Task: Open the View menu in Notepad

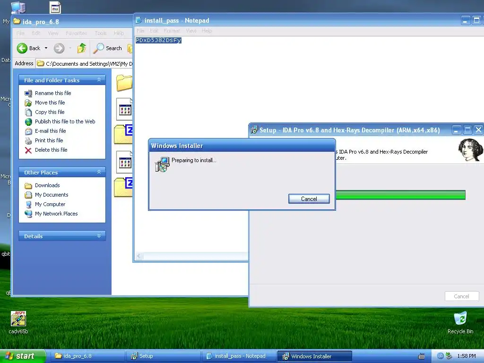Action: point(191,31)
